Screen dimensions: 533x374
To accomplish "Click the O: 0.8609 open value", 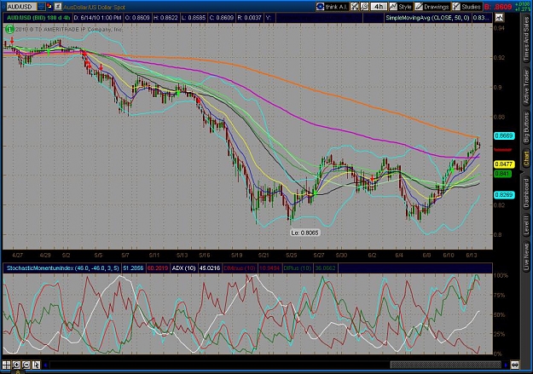I will pos(137,18).
